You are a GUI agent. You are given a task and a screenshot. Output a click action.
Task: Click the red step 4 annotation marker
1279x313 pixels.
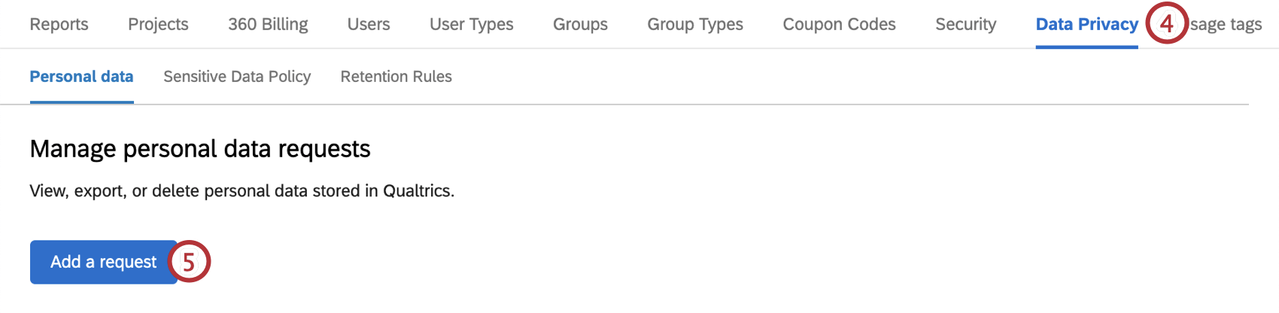click(1166, 23)
